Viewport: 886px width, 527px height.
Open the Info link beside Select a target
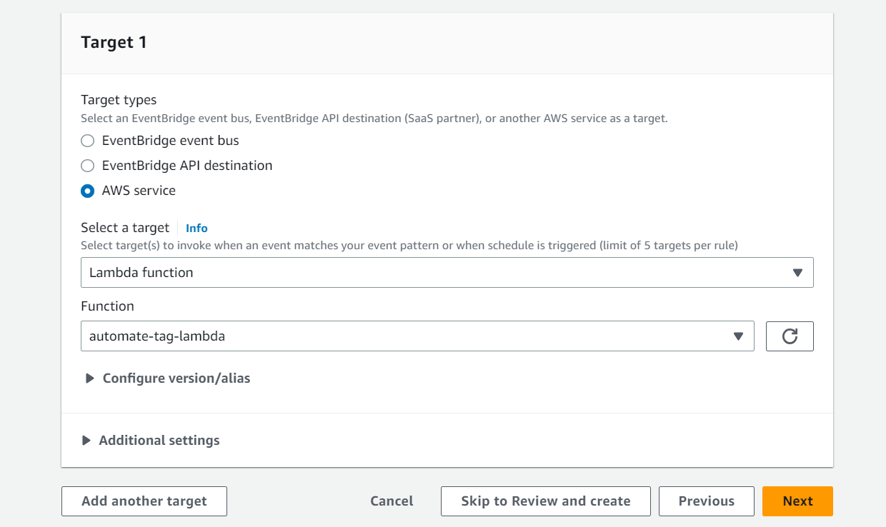[196, 229]
